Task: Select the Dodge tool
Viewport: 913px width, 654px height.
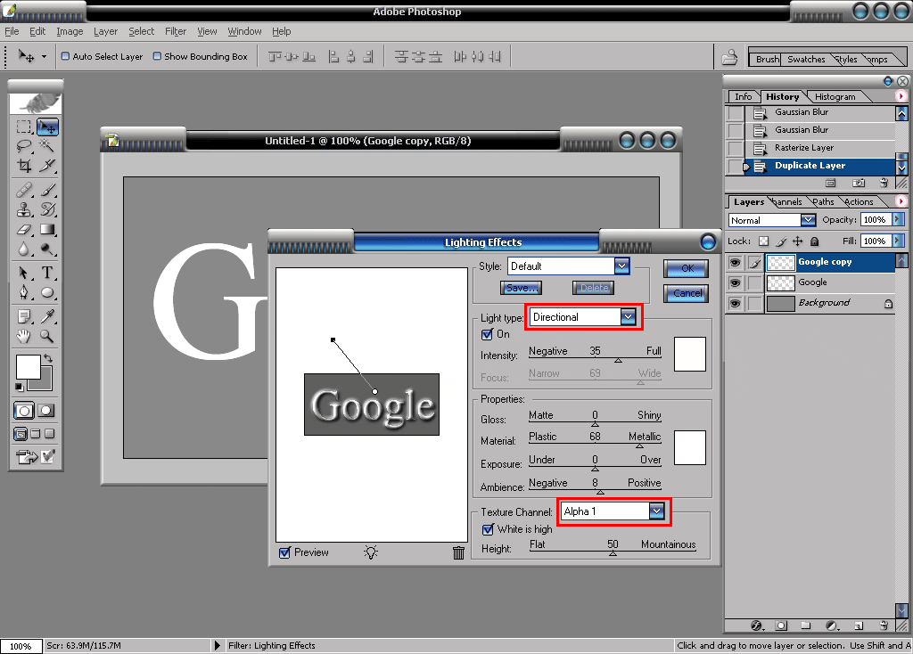Action: point(47,249)
